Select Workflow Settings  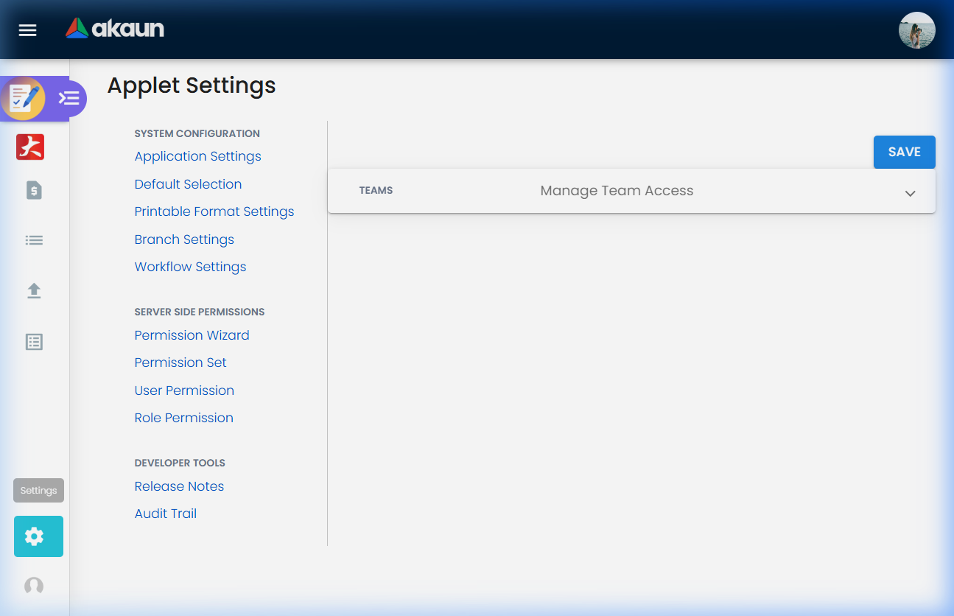coord(191,267)
